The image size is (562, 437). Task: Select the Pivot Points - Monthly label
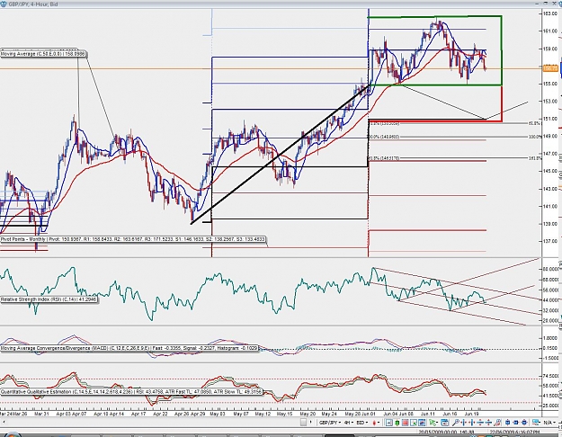pyautogui.click(x=133, y=239)
